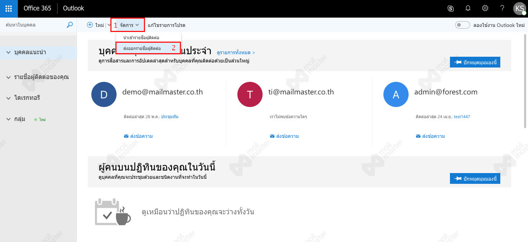
Task: Open Skype from the top bar
Action: click(x=450, y=9)
